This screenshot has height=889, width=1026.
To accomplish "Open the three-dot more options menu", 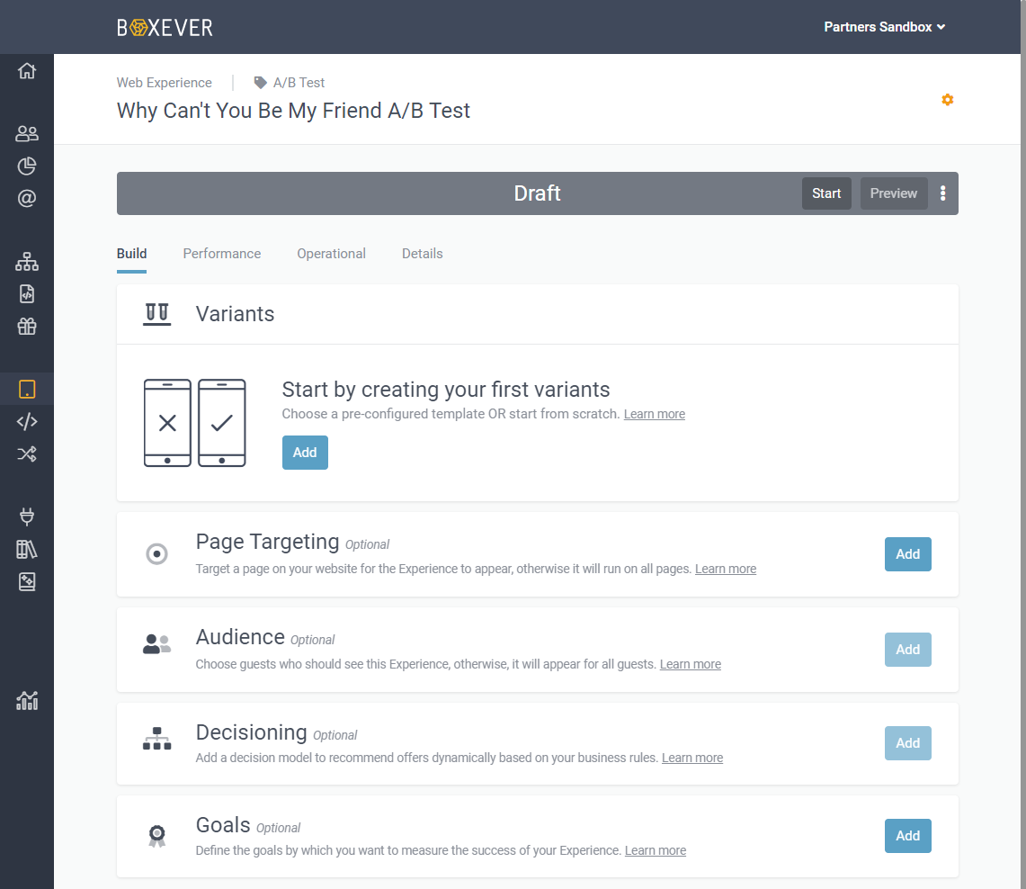I will click(942, 193).
